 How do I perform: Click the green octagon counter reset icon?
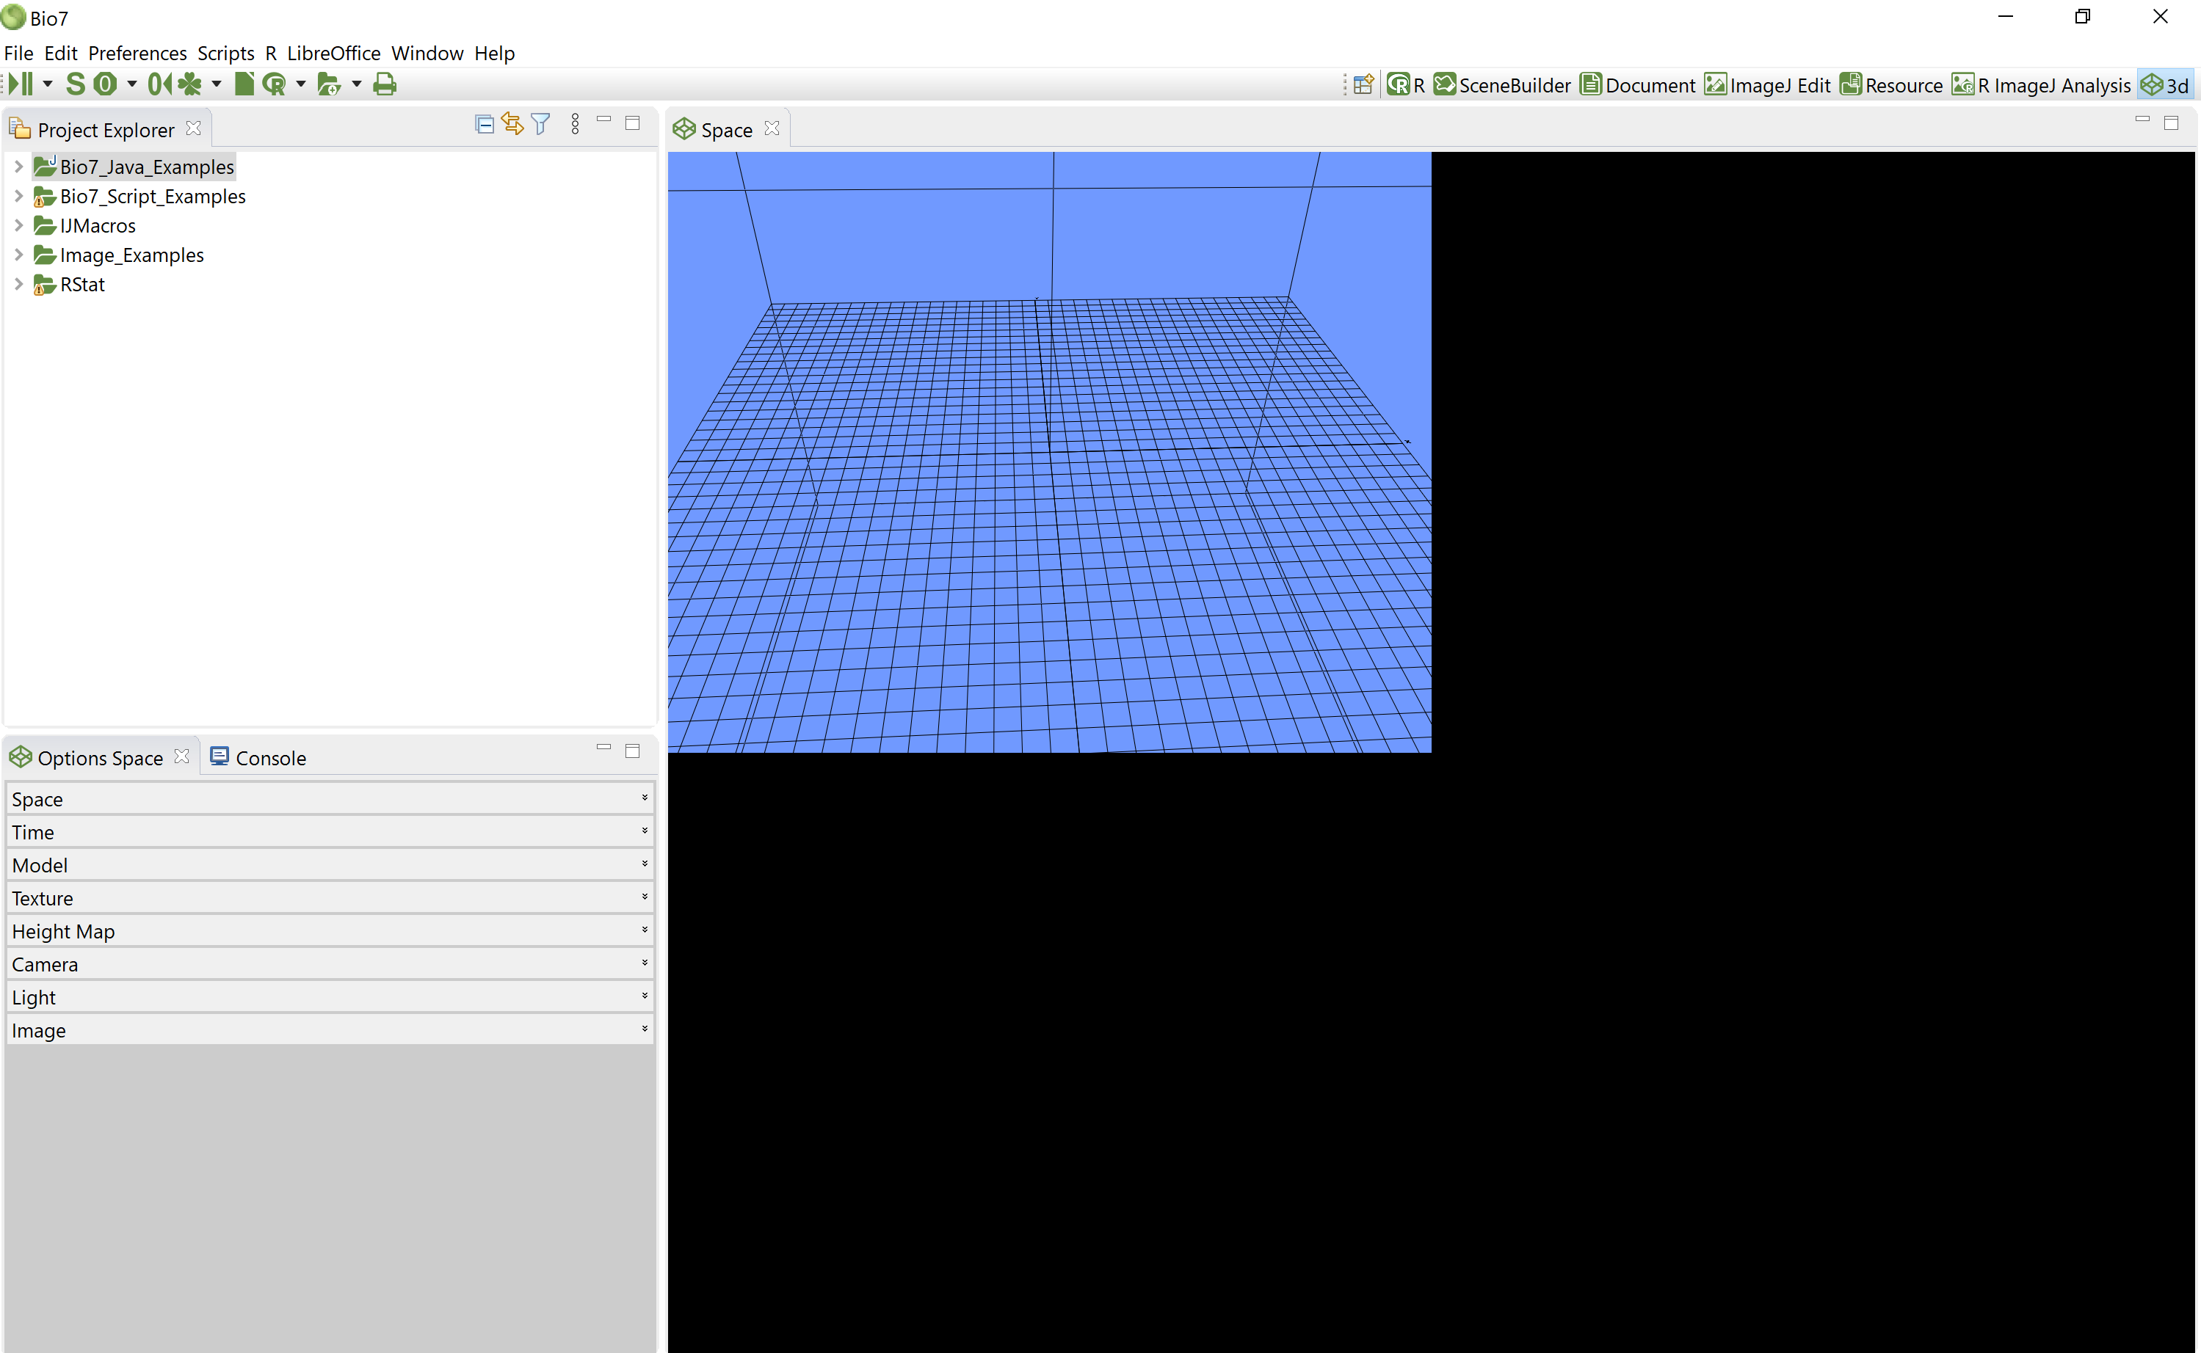tap(106, 84)
